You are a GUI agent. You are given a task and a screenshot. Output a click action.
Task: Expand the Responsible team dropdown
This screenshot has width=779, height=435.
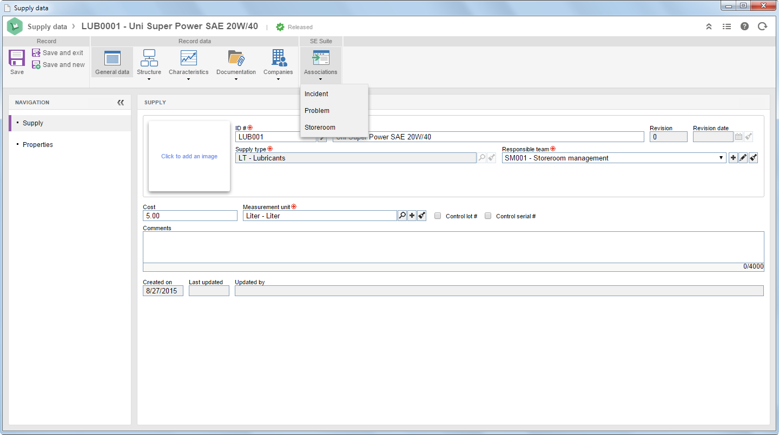pyautogui.click(x=722, y=158)
